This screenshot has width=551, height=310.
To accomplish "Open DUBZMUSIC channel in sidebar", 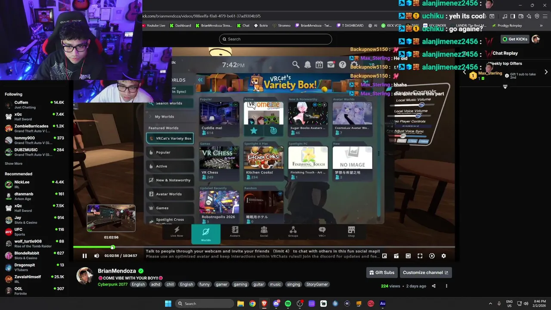I will (x=34, y=152).
